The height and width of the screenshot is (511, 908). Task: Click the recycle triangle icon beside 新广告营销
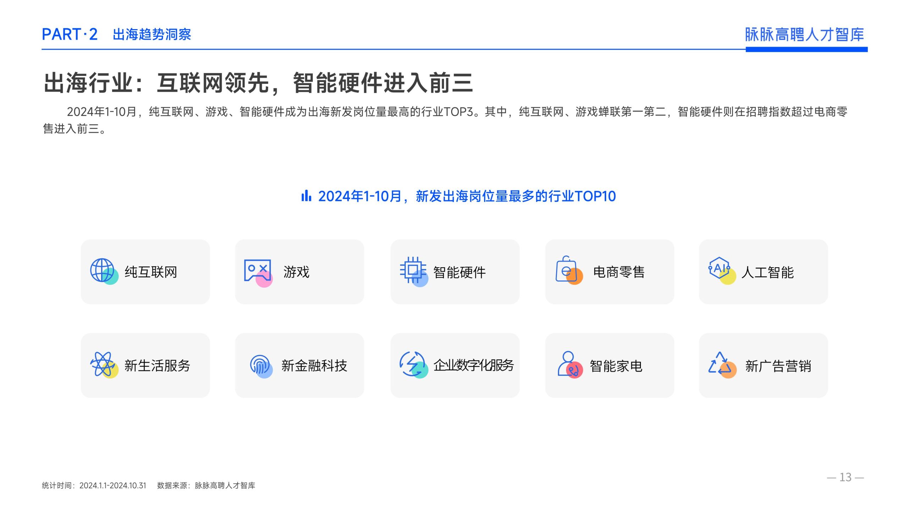click(721, 364)
